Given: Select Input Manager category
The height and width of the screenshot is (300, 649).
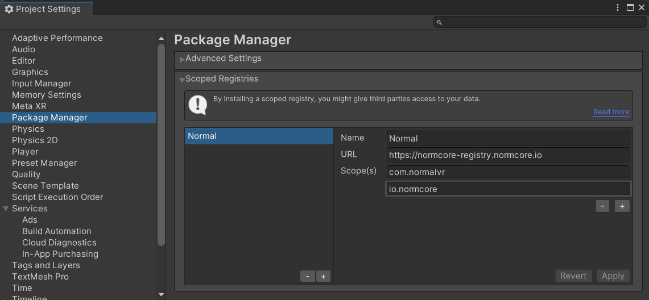Looking at the screenshot, I should click(x=42, y=84).
